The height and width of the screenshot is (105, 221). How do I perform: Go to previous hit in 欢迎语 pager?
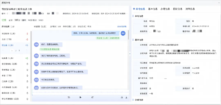(3, 50)
